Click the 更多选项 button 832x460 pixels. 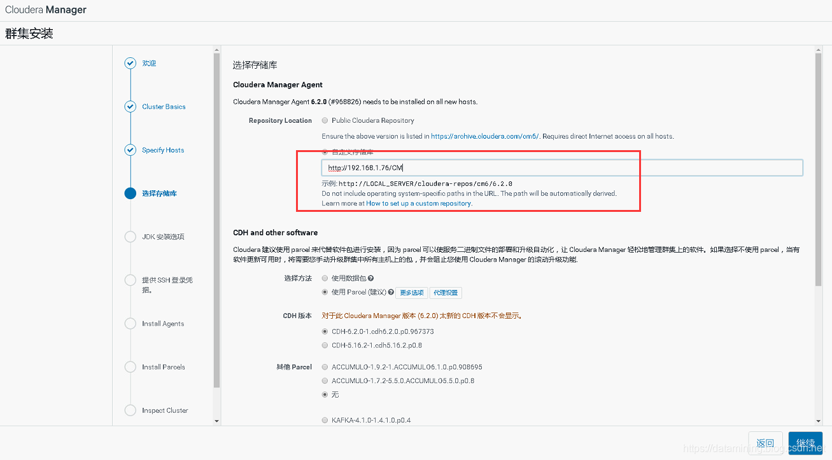(412, 293)
